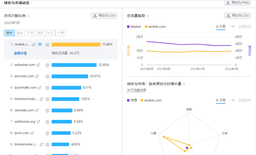256x155 pixels.
Task: Toggle reolink.com series in radar legend
Action: coord(151,100)
